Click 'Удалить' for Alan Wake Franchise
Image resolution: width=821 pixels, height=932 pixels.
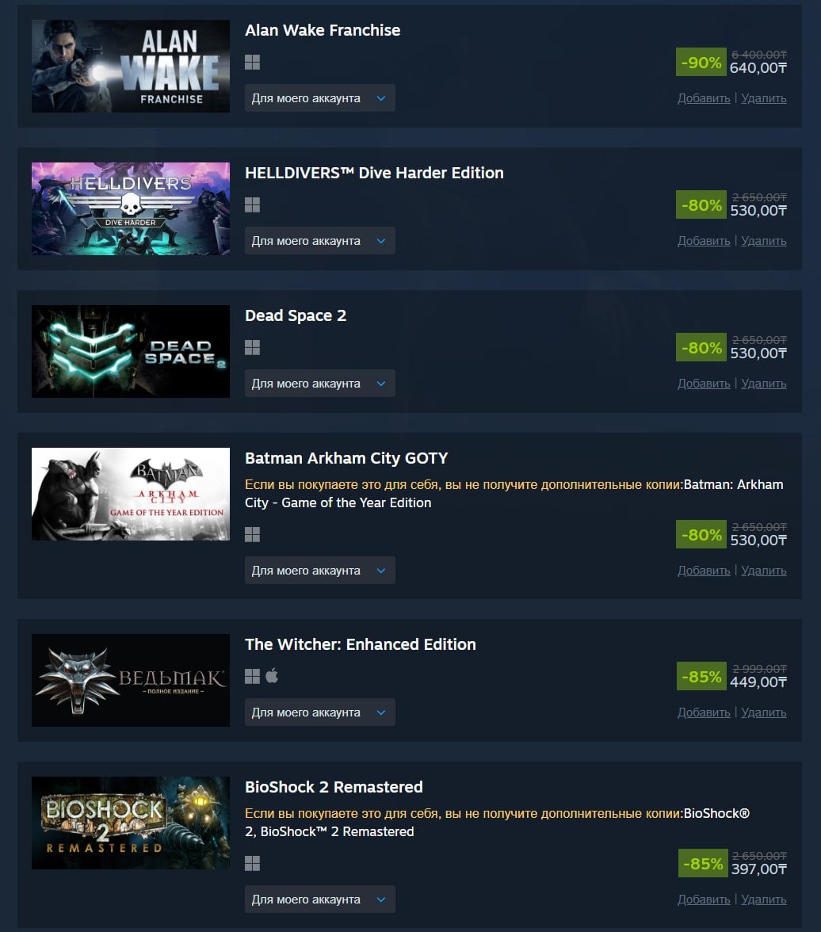pyautogui.click(x=763, y=98)
